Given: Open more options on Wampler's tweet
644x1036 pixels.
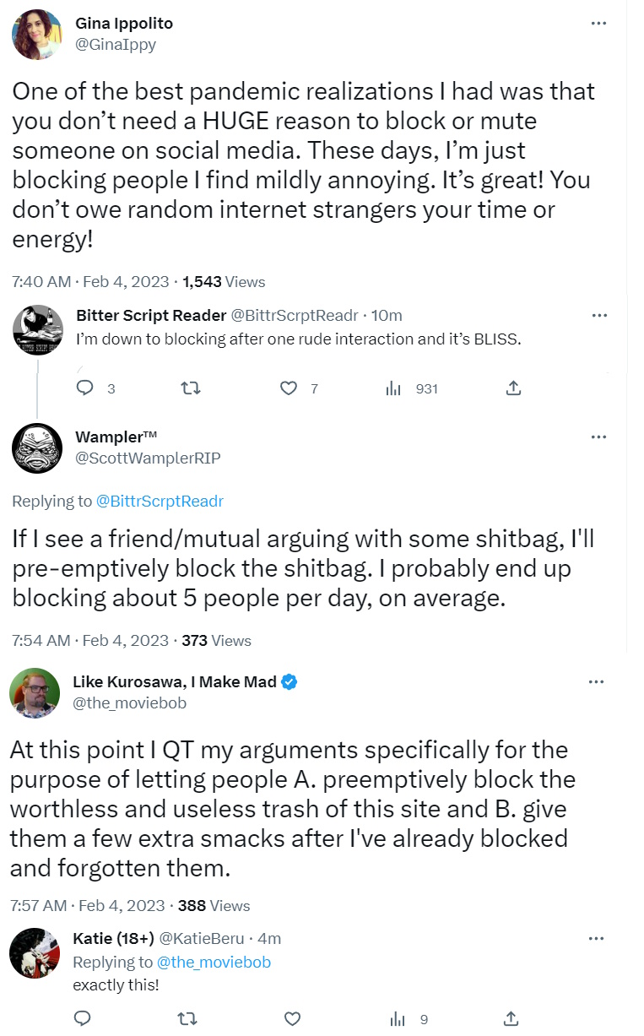Looking at the screenshot, I should pyautogui.click(x=598, y=437).
